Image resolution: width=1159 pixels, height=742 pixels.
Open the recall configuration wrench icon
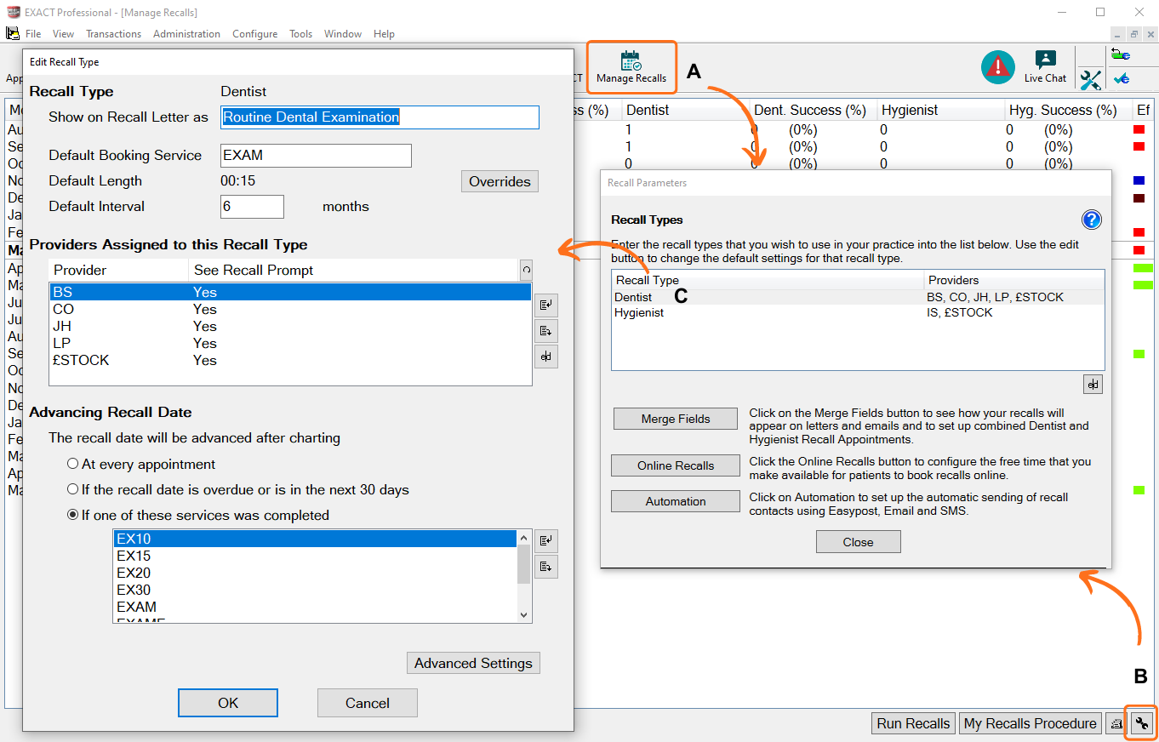(x=1141, y=724)
